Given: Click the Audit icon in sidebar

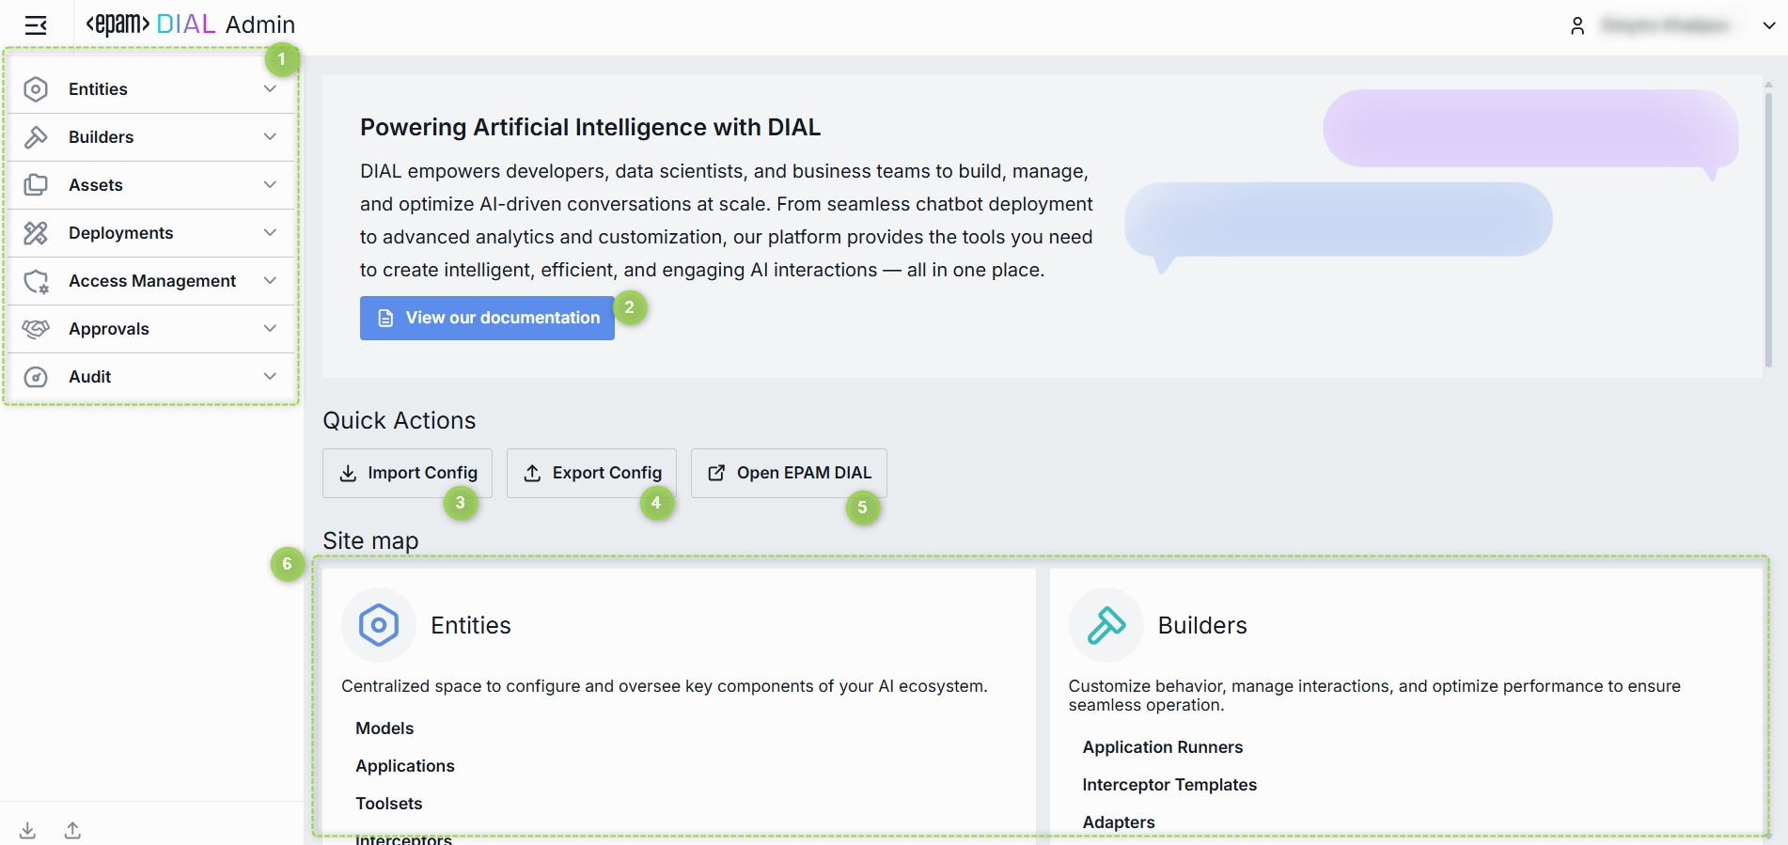Looking at the screenshot, I should pyautogui.click(x=36, y=377).
